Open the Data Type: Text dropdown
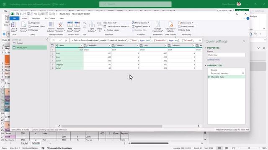268x150 pixels. 111,23
